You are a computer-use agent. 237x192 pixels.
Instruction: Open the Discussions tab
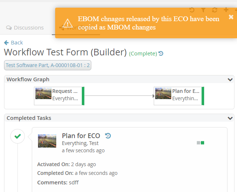pyautogui.click(x=25, y=28)
